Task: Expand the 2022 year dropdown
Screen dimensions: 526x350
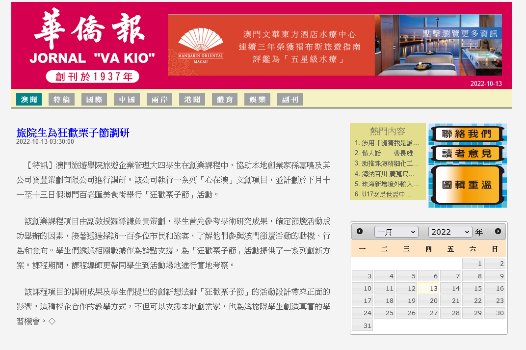Action: tap(450, 232)
